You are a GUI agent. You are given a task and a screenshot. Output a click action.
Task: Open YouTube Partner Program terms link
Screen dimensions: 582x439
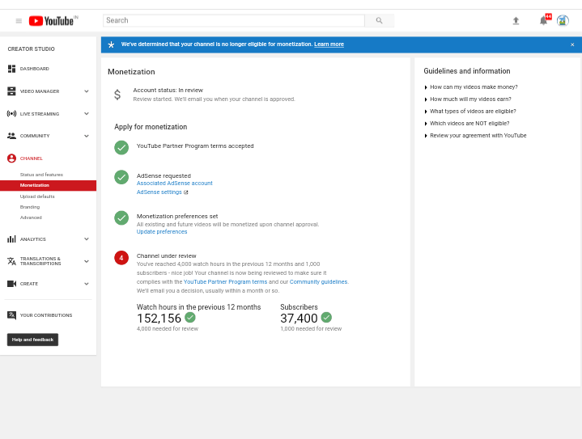pyautogui.click(x=225, y=282)
